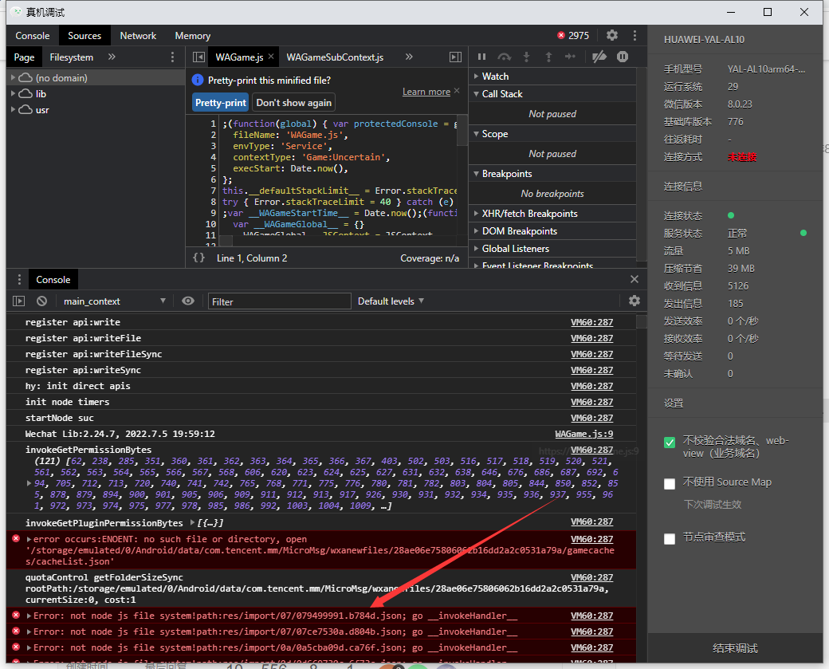Click the Pretty-print button
This screenshot has width=829, height=669.
[x=221, y=103]
